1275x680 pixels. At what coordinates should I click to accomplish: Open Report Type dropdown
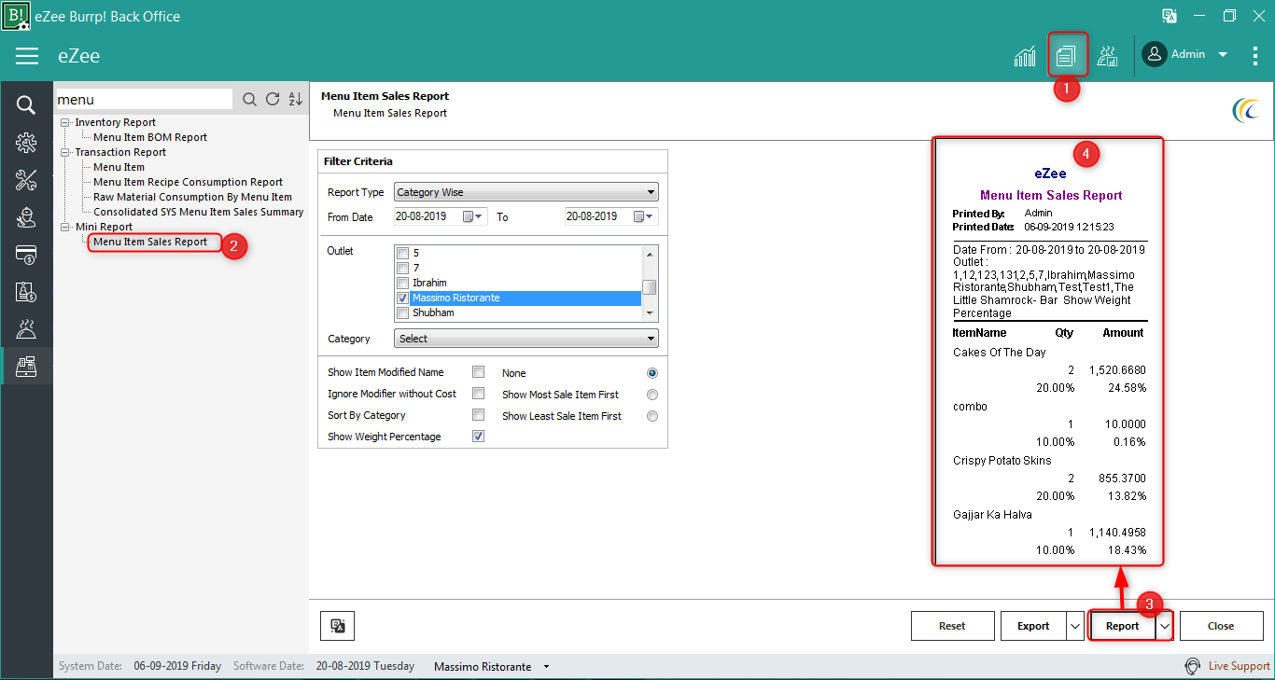point(526,192)
